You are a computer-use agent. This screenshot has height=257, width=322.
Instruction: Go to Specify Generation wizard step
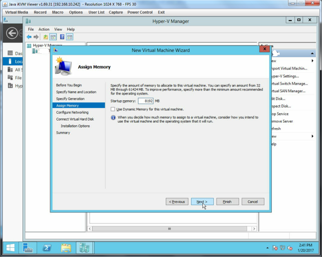coord(70,99)
